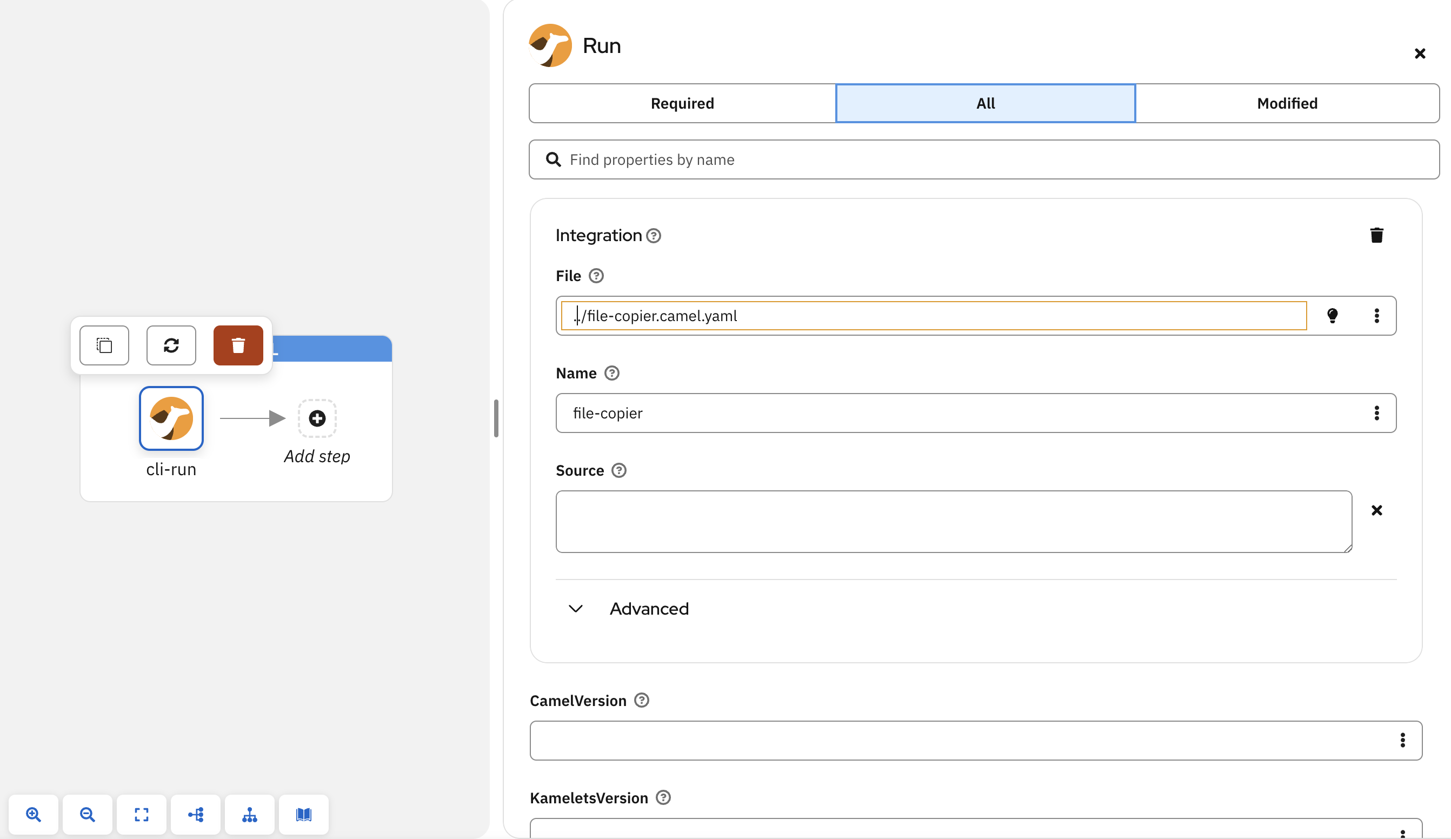Switch to the Required tab
This screenshot has width=1451, height=839.
coord(682,103)
